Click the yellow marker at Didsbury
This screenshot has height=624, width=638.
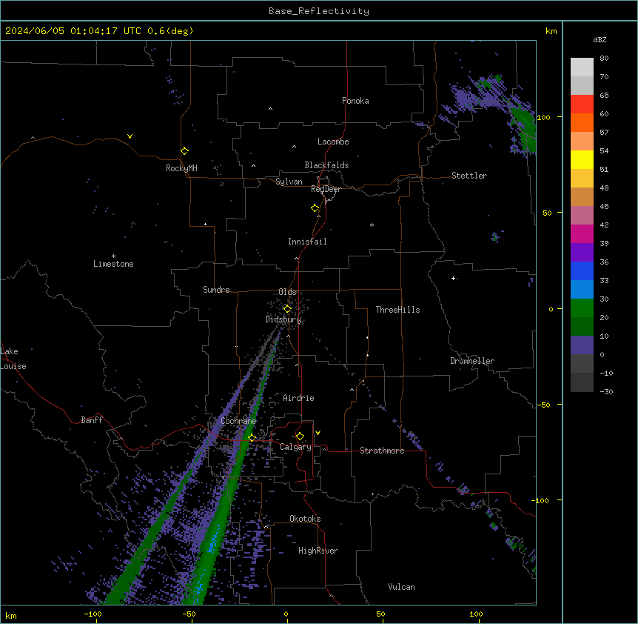tap(287, 309)
